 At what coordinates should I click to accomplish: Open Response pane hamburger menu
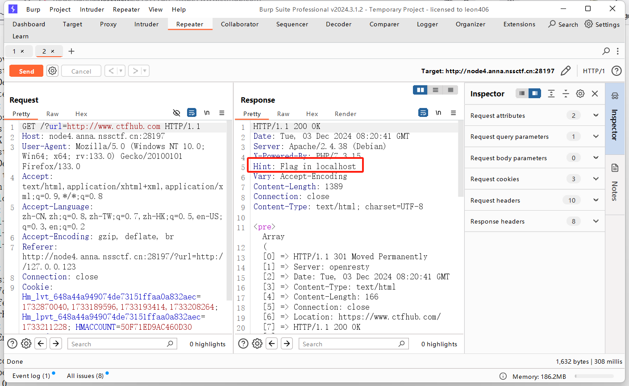click(x=454, y=113)
